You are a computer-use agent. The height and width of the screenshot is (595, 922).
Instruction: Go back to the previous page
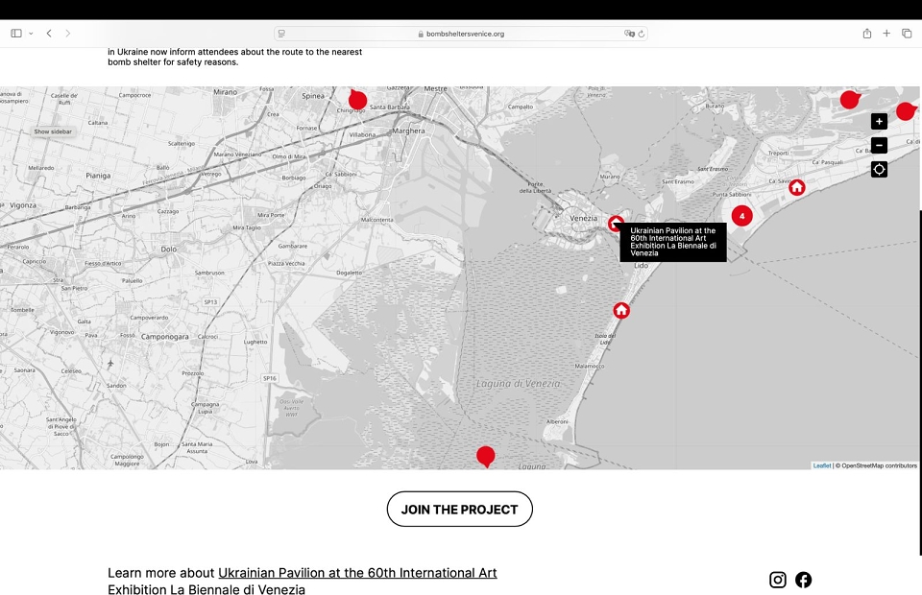49,34
